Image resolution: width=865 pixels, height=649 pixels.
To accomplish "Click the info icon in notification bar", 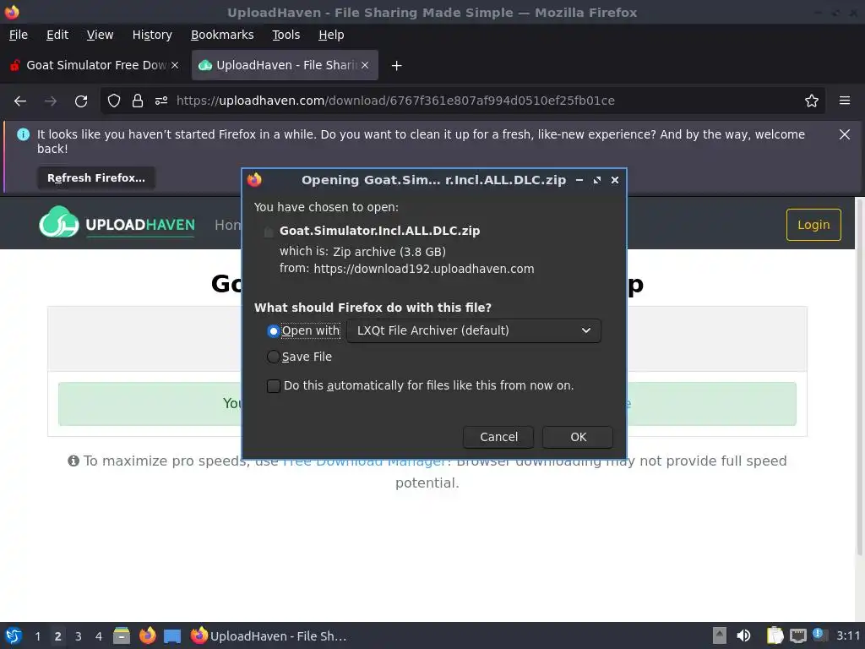I will click(23, 134).
